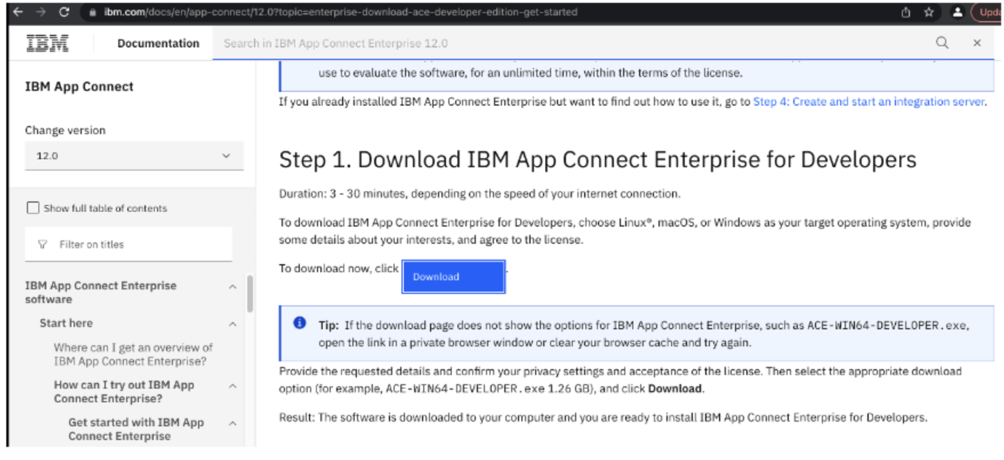This screenshot has height=460, width=1004.
Task: Click the Duration: 3 - 30 minutes text
Action: (x=479, y=194)
